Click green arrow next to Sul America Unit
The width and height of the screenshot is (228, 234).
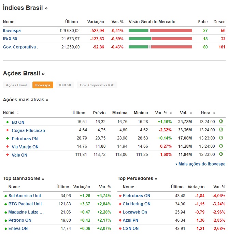pyautogui.click(x=6, y=196)
